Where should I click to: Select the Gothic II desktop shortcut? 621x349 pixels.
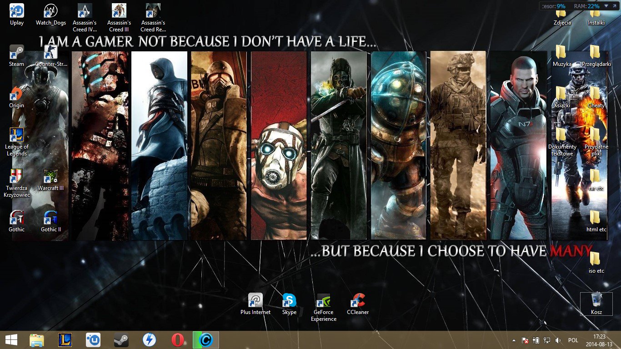click(x=51, y=221)
